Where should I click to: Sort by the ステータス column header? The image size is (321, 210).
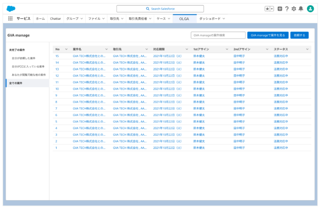tap(281, 49)
